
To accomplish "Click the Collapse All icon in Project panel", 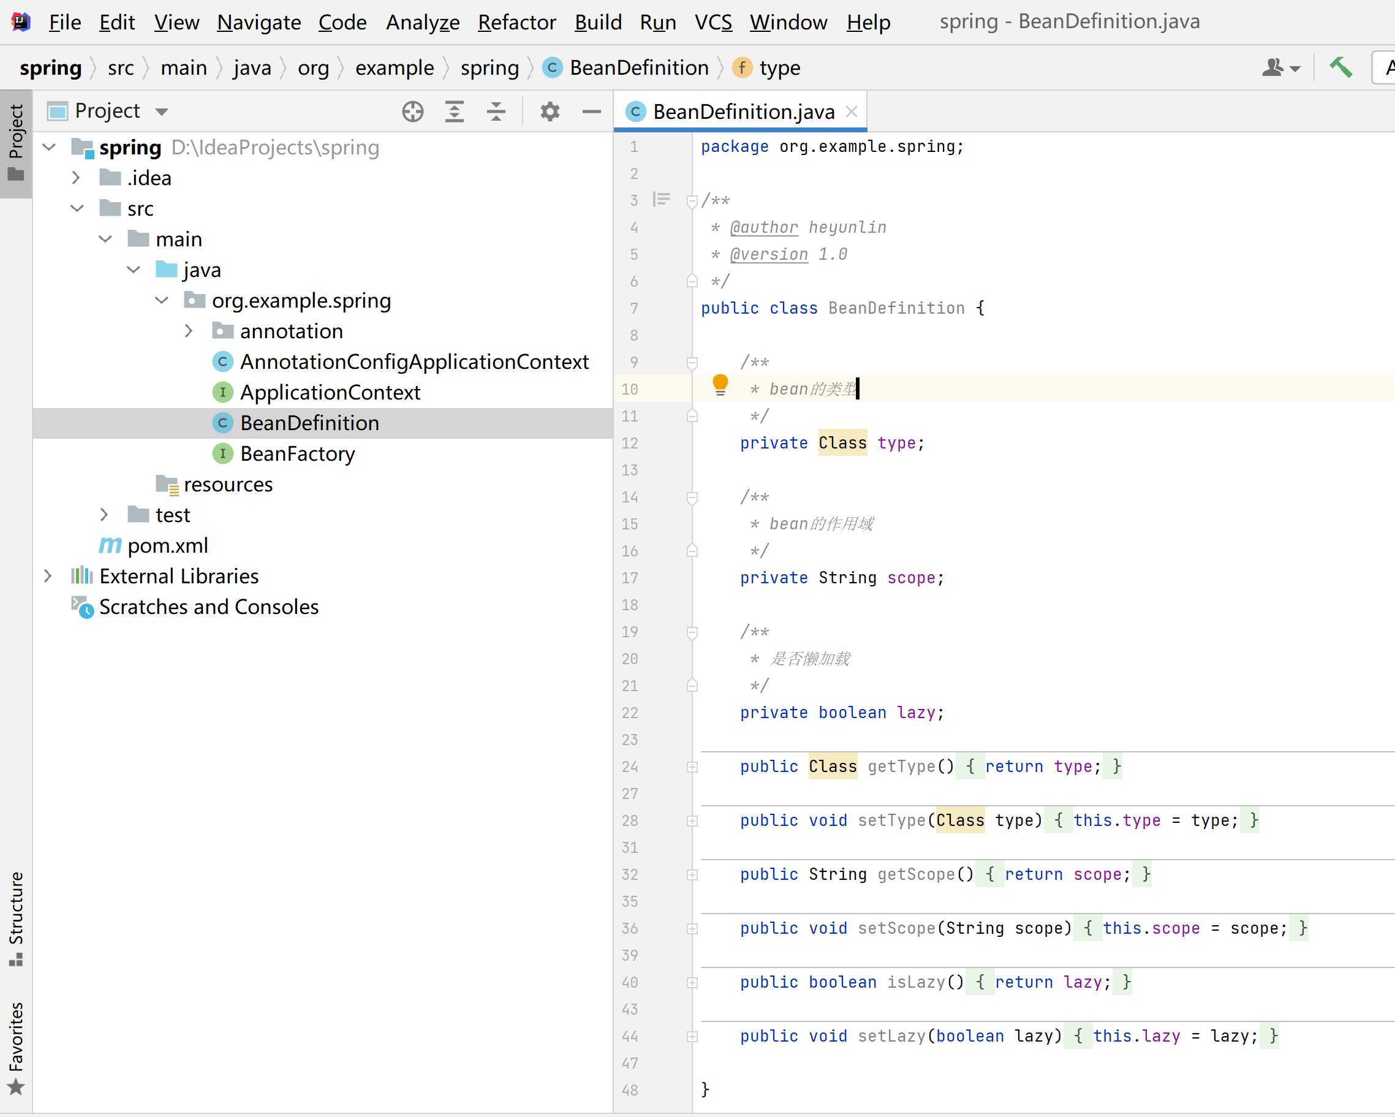I will 496,111.
